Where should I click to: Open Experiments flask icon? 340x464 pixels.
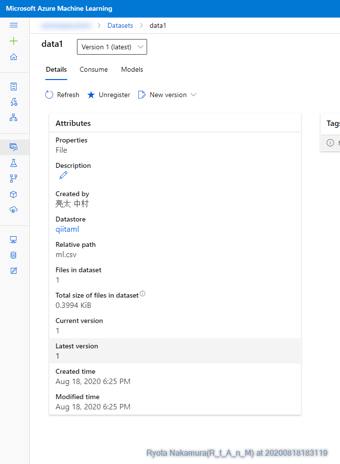14,163
